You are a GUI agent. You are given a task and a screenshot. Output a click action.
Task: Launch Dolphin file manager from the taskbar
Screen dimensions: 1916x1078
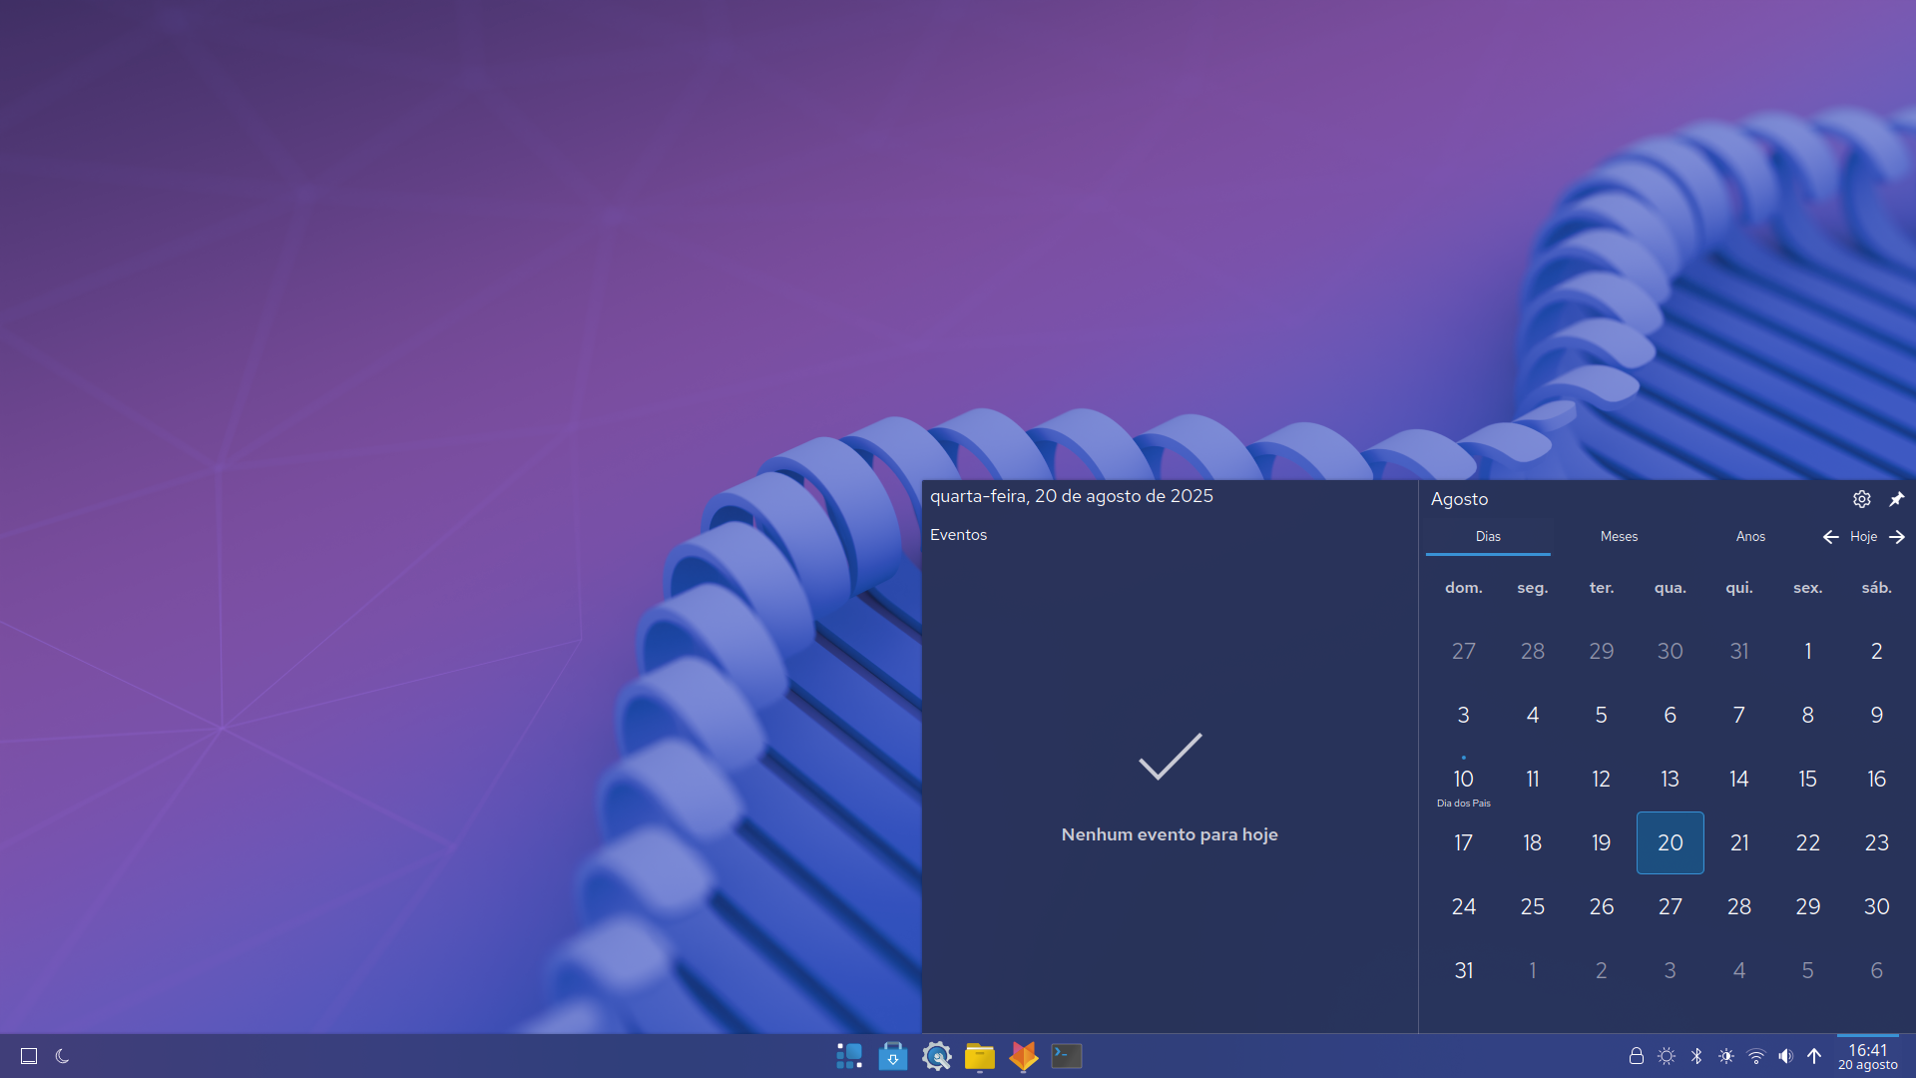click(x=980, y=1055)
